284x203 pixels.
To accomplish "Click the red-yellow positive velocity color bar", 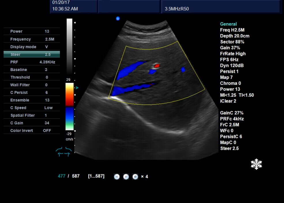I will 69,94.
